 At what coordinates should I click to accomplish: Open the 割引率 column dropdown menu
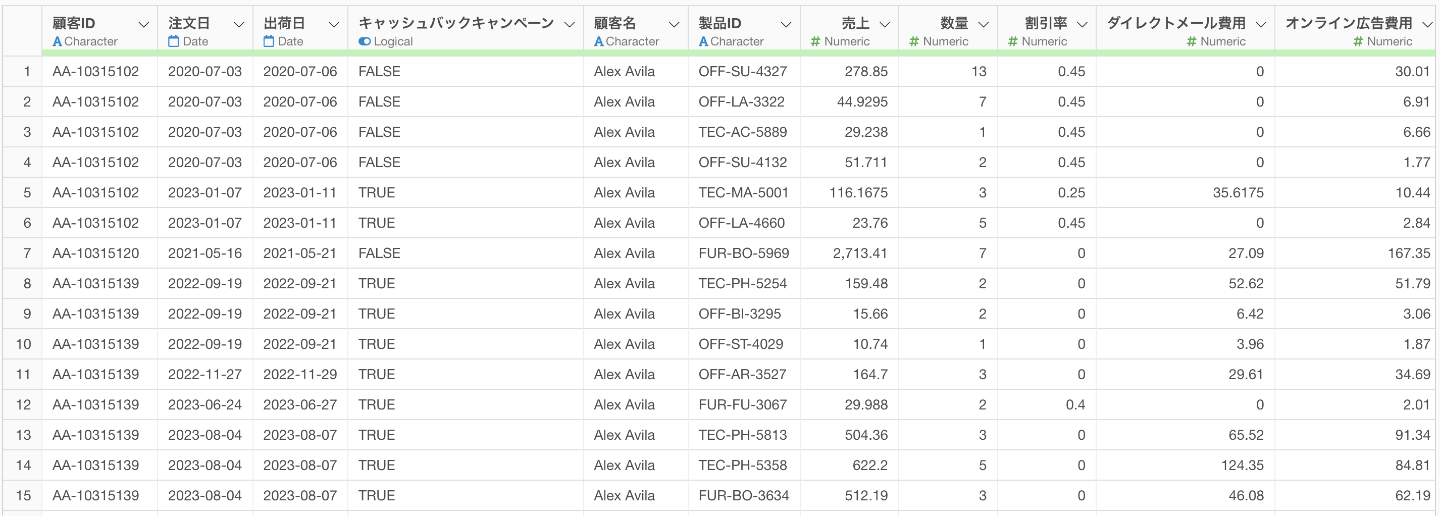1082,24
